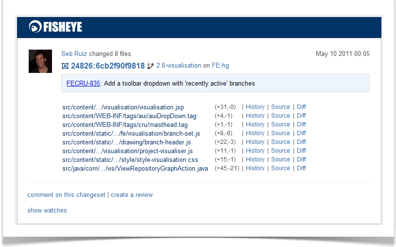Open the FECRU-835 issue link
The height and width of the screenshot is (247, 396).
83,84
